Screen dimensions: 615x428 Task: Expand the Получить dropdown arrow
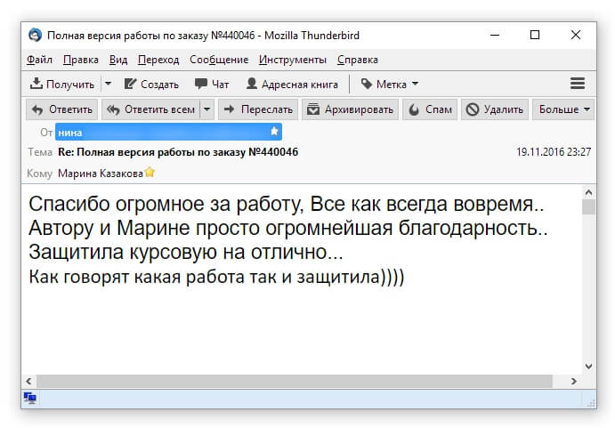109,84
